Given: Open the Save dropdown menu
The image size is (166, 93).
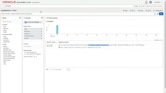Looking at the screenshot, I should pyautogui.click(x=133, y=11).
